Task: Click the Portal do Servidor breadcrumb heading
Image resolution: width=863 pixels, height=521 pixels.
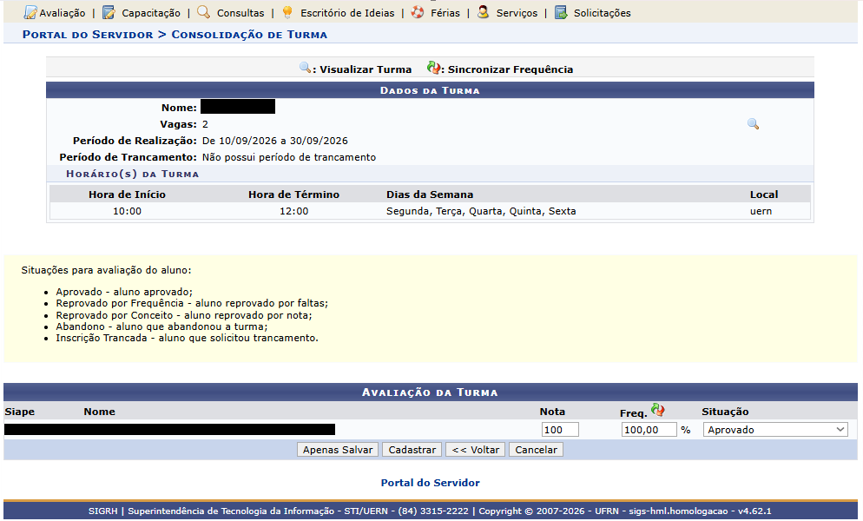Action: [88, 35]
